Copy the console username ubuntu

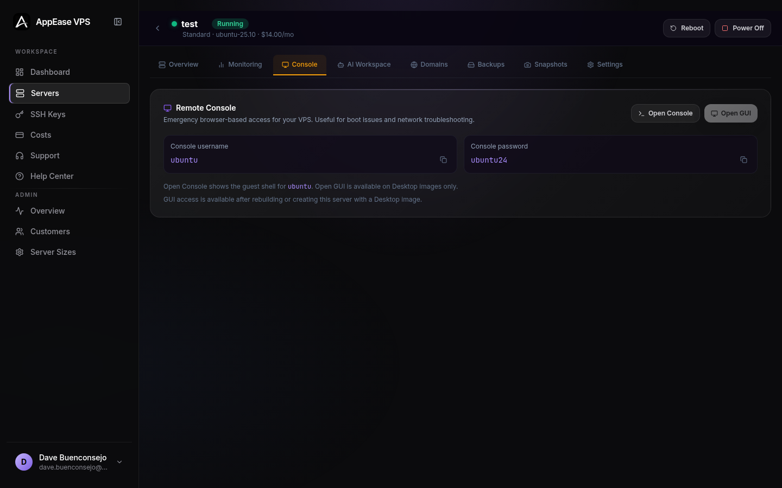[x=443, y=160]
